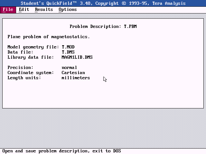The width and height of the screenshot is (206, 154).
Task: Click the 'Coordinate system:' label
Action: pos(31,73)
